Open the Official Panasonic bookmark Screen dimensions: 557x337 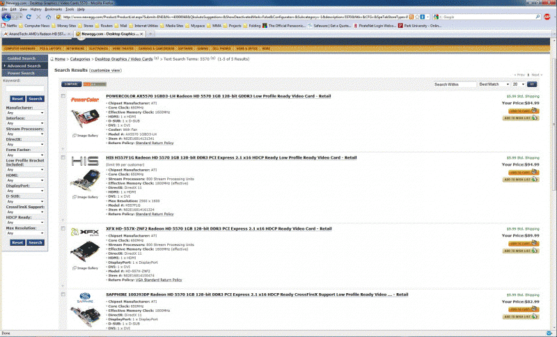pos(284,26)
